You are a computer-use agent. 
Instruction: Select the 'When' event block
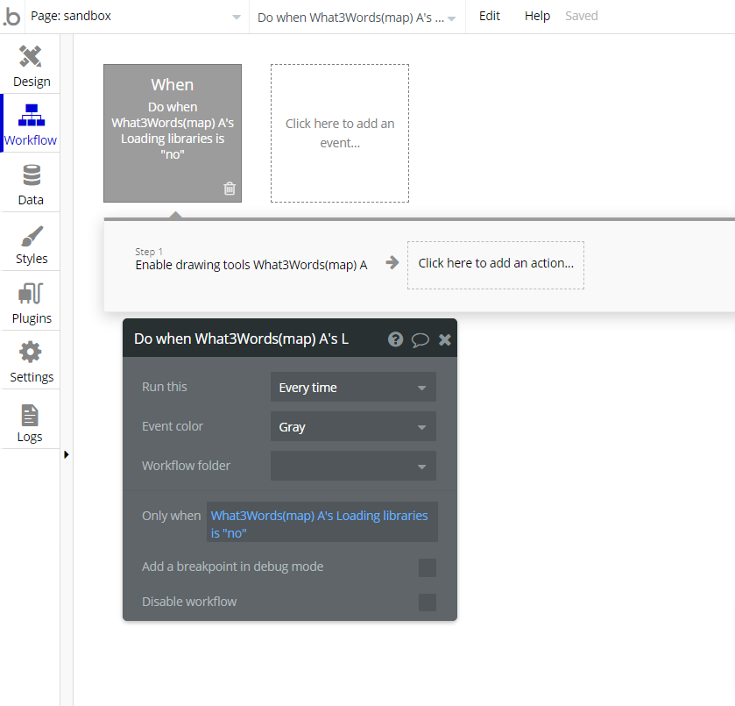click(x=173, y=133)
